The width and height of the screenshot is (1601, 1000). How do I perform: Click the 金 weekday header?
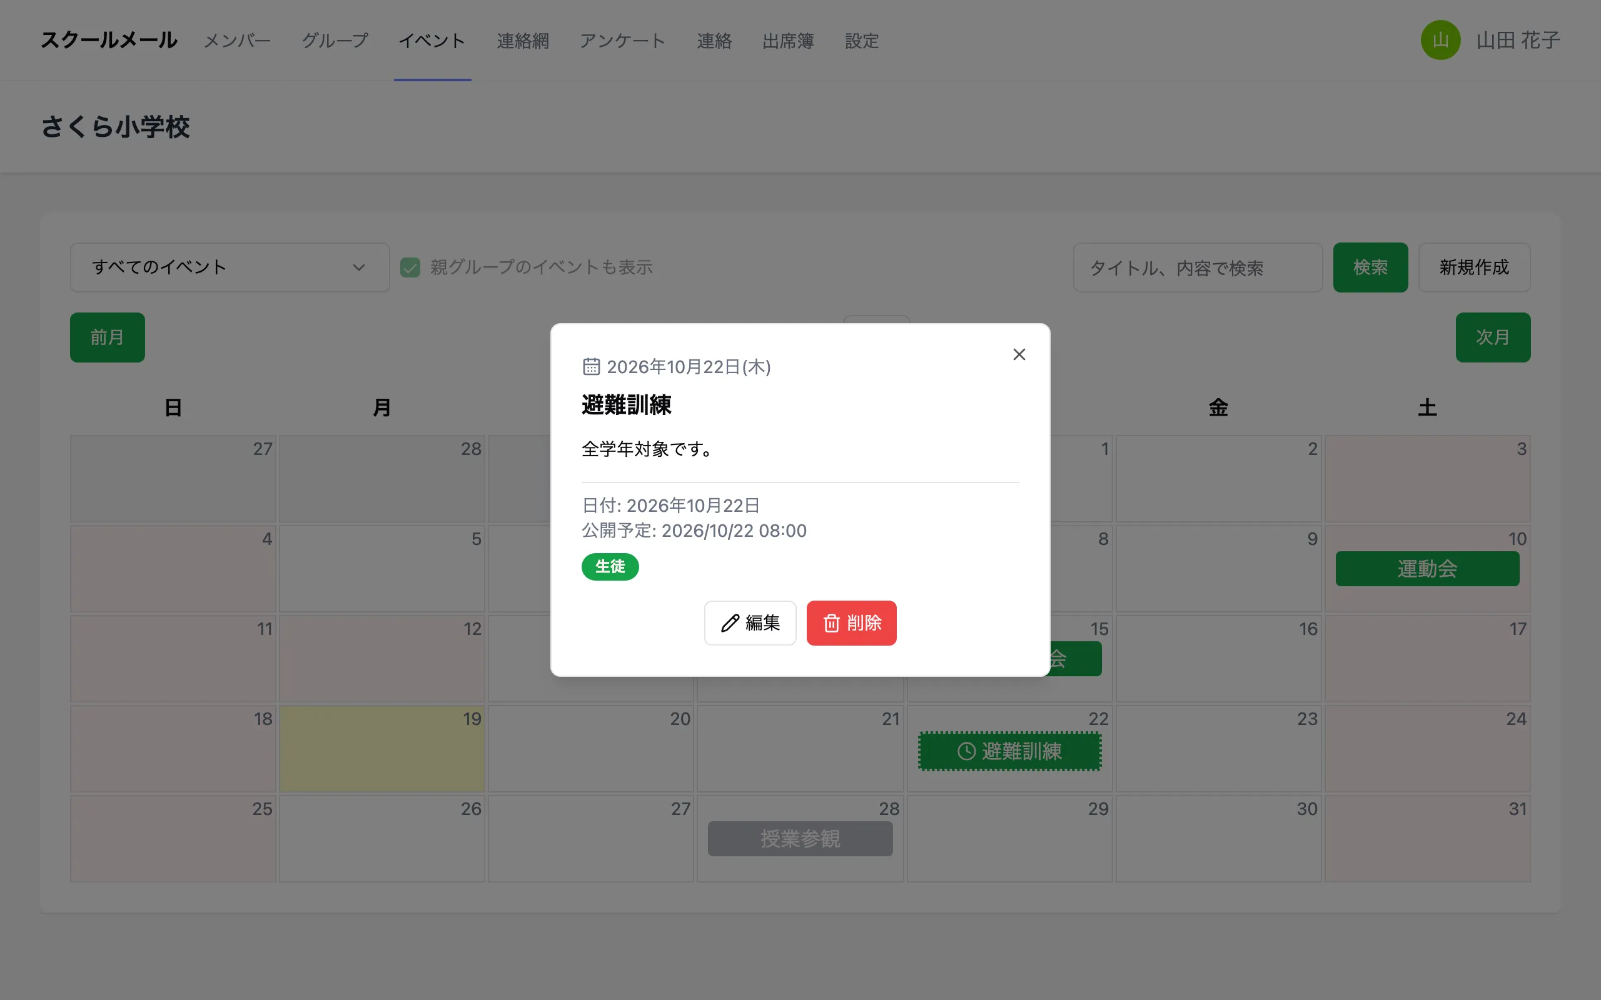[x=1218, y=407]
